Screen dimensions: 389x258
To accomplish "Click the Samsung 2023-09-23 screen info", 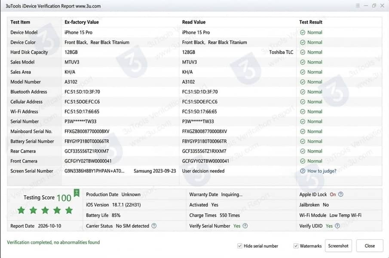I will 155,171.
